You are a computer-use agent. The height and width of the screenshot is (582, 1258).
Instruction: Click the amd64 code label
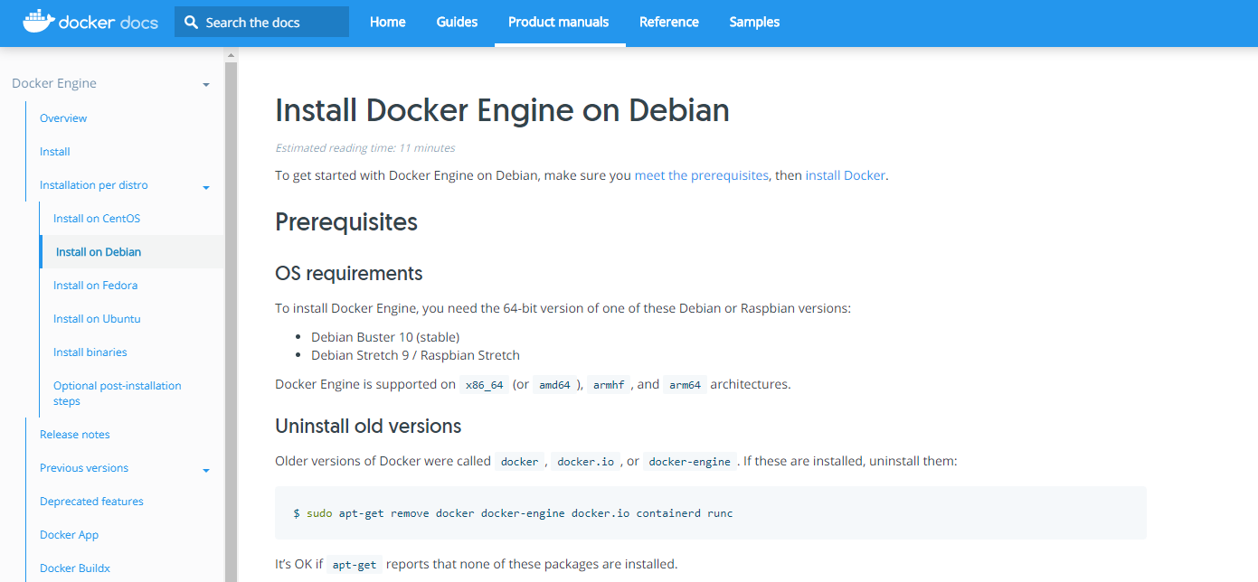click(x=555, y=384)
